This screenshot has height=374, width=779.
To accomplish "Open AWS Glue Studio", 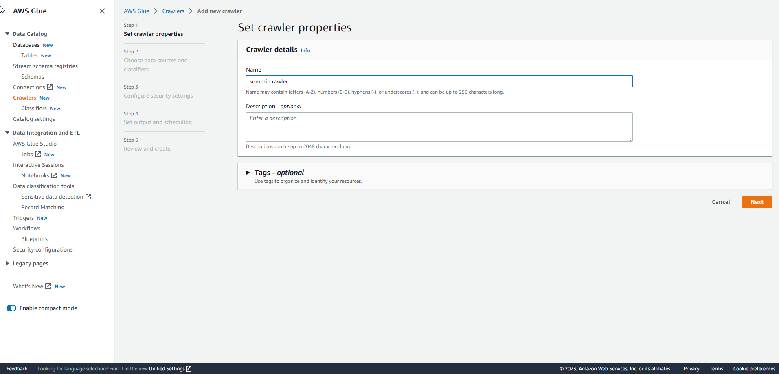I will click(x=35, y=144).
